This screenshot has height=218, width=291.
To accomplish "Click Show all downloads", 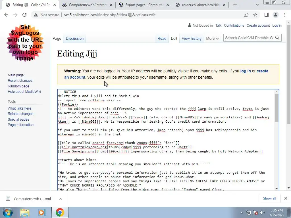I will click(x=269, y=198).
